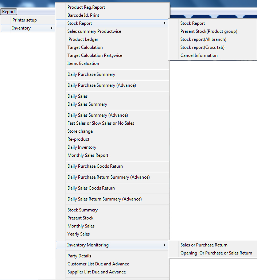
Task: Open Stock report(All branch)
Action: (x=203, y=39)
